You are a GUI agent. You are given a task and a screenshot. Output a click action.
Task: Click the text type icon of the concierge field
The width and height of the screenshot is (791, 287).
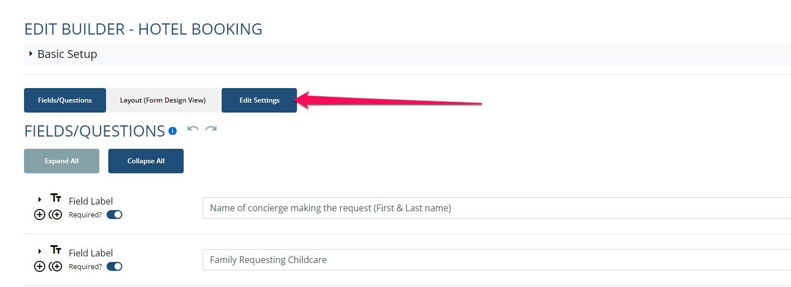56,198
